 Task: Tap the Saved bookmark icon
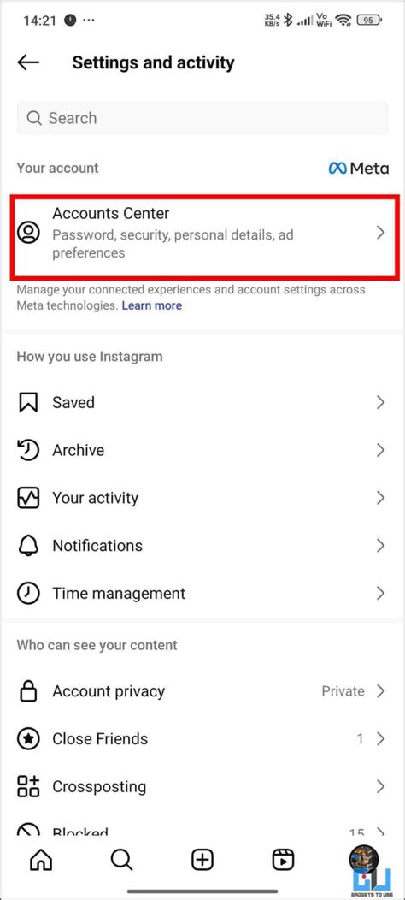(x=28, y=402)
